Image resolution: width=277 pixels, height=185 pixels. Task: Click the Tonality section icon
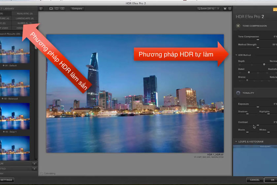click(x=238, y=93)
